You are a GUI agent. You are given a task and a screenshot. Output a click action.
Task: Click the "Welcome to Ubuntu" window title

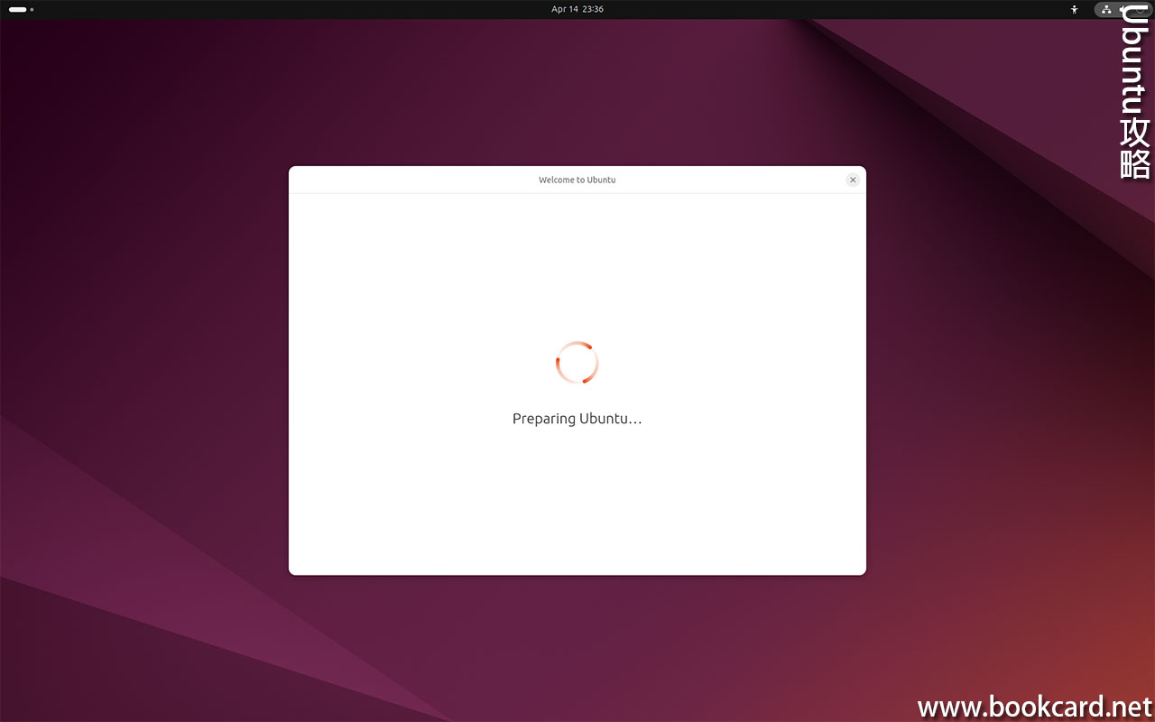point(577,180)
